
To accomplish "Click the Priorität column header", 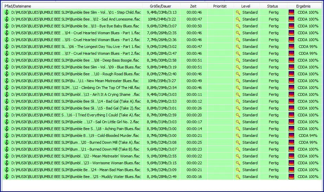I will [x=220, y=6].
